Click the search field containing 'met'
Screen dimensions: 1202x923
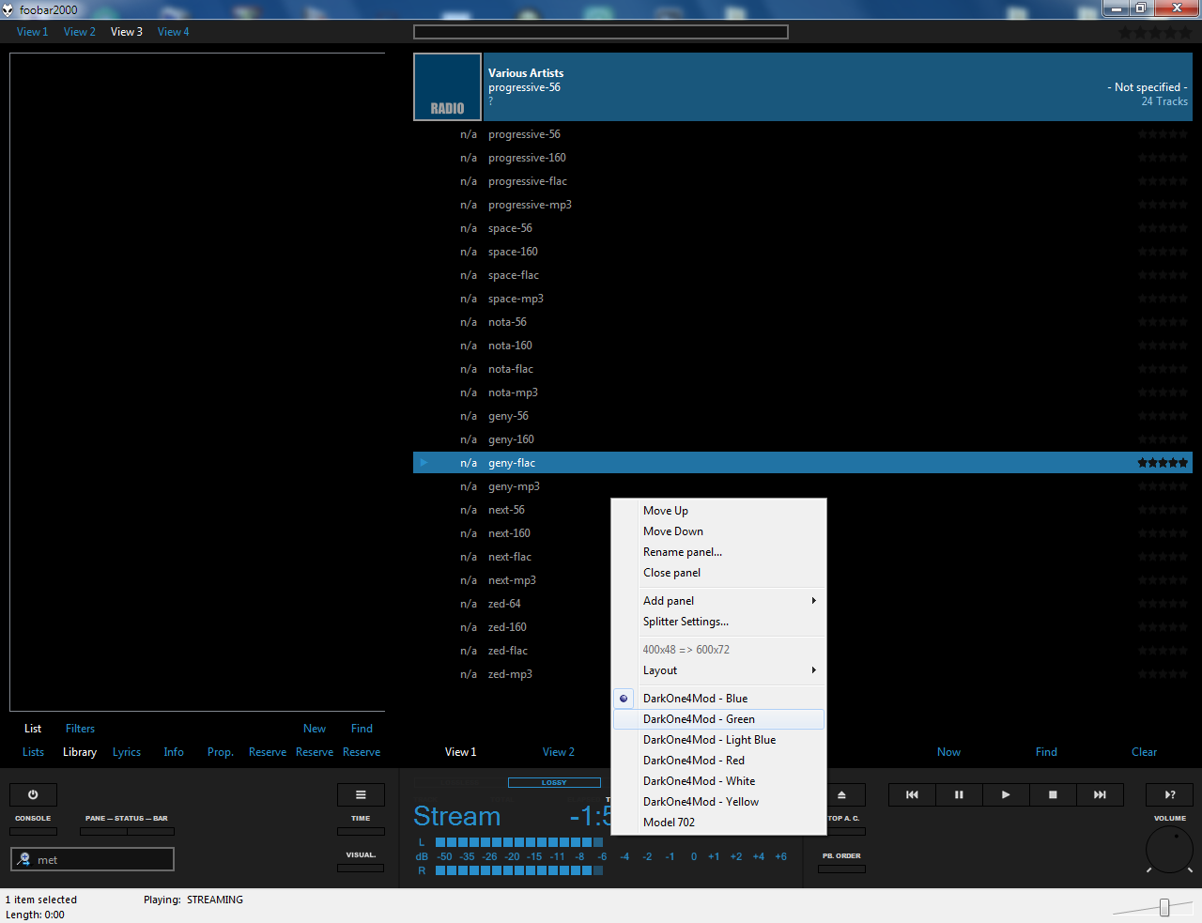click(92, 859)
